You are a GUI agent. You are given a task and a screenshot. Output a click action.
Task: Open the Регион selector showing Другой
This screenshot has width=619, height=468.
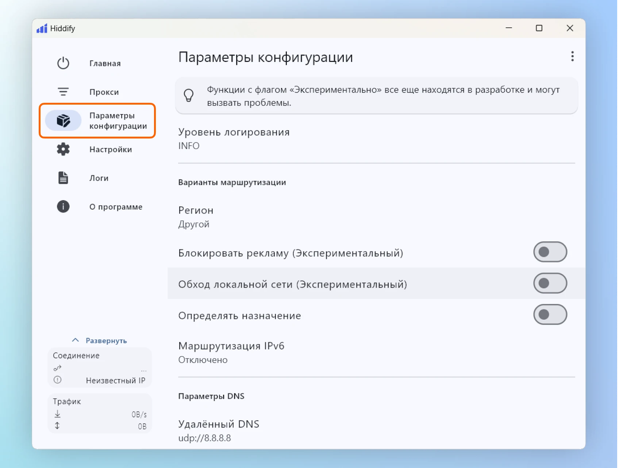pyautogui.click(x=196, y=217)
